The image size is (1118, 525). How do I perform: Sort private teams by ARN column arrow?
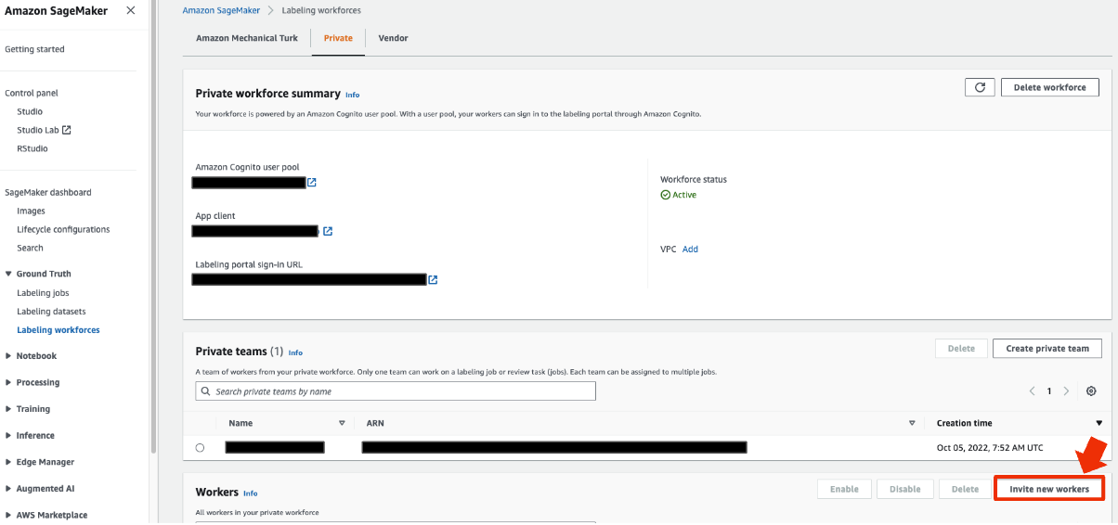tap(912, 423)
